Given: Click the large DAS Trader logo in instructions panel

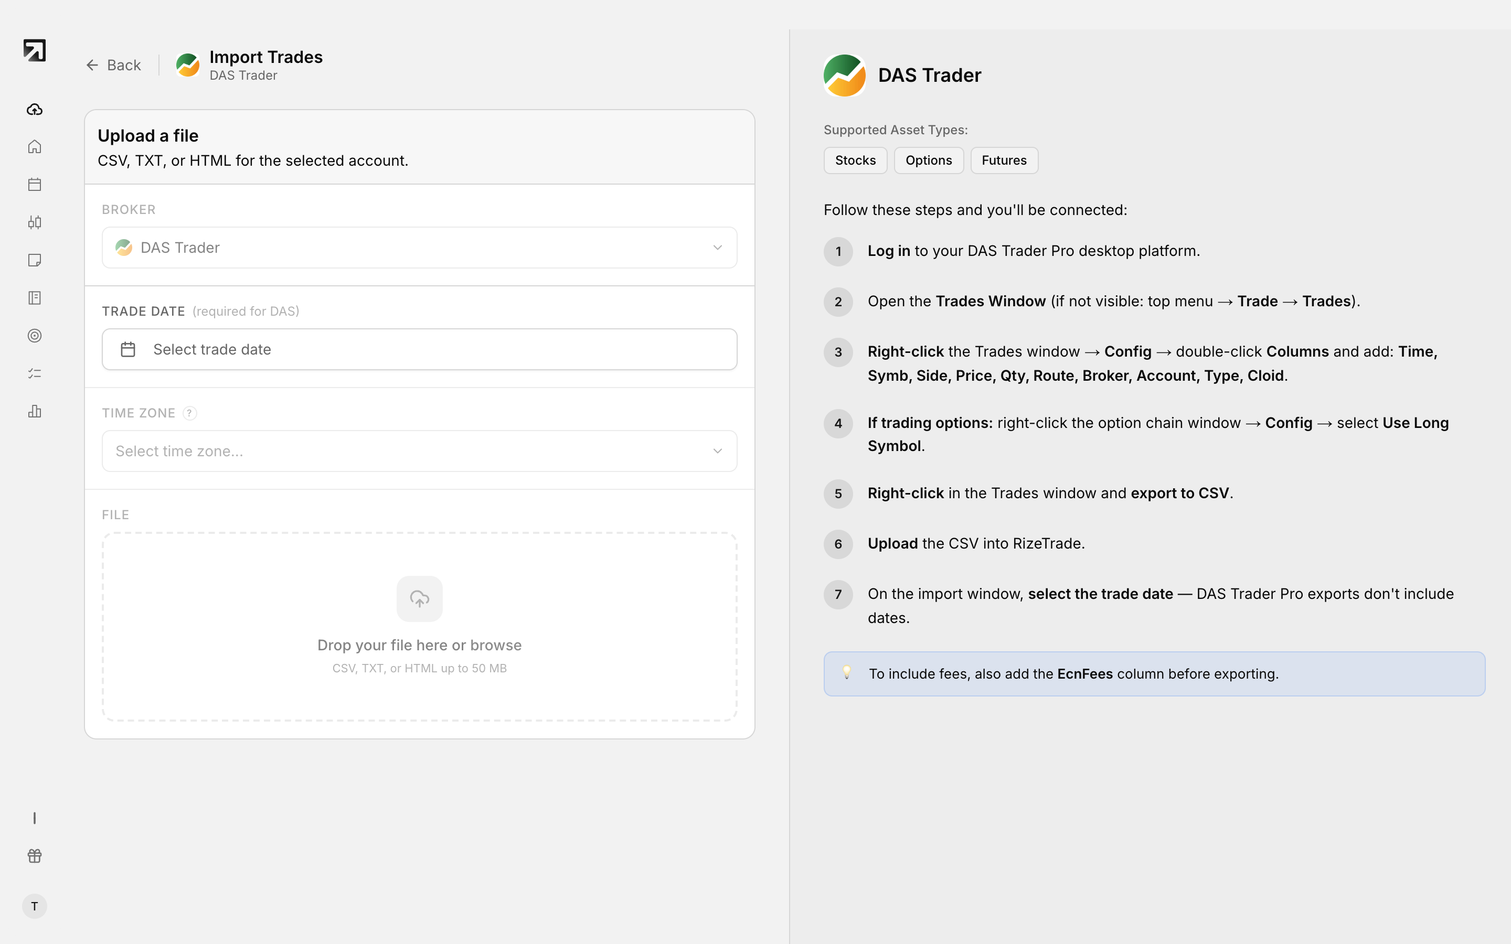Looking at the screenshot, I should click(844, 75).
